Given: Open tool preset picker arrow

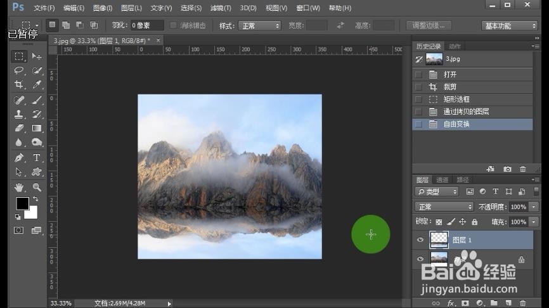Looking at the screenshot, I should (37, 25).
